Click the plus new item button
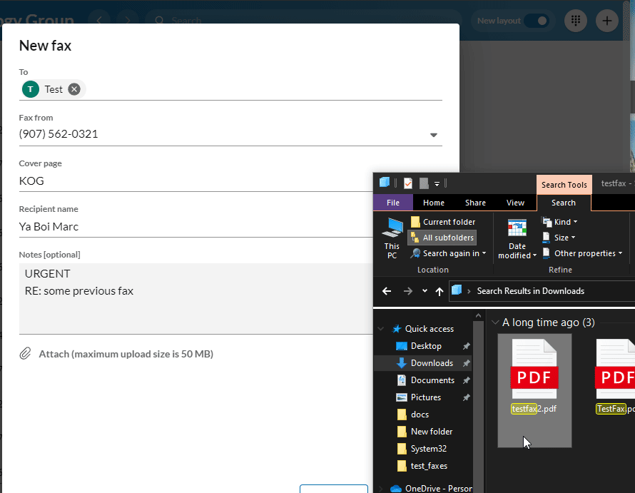The image size is (635, 493). [606, 20]
